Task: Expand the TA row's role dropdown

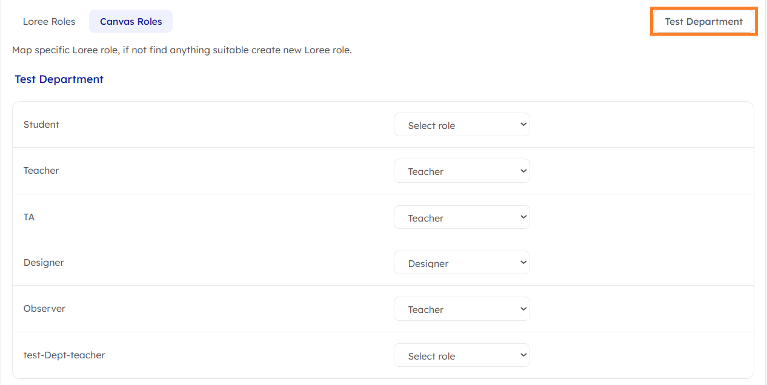Action: click(461, 218)
